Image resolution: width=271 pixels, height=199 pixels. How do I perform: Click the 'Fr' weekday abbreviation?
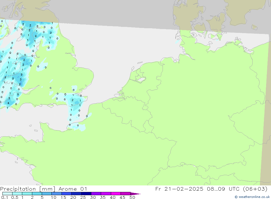point(158,189)
